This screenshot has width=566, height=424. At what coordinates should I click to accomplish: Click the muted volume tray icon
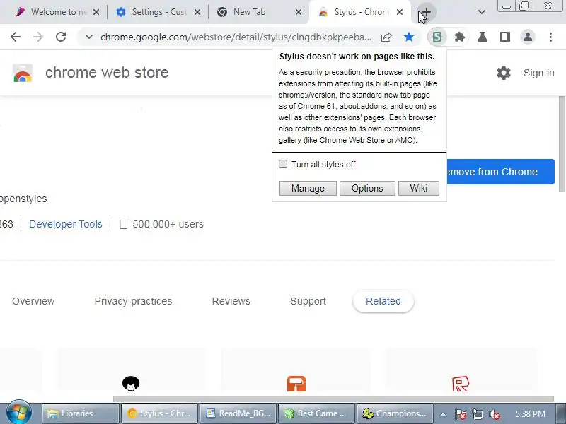coord(494,414)
